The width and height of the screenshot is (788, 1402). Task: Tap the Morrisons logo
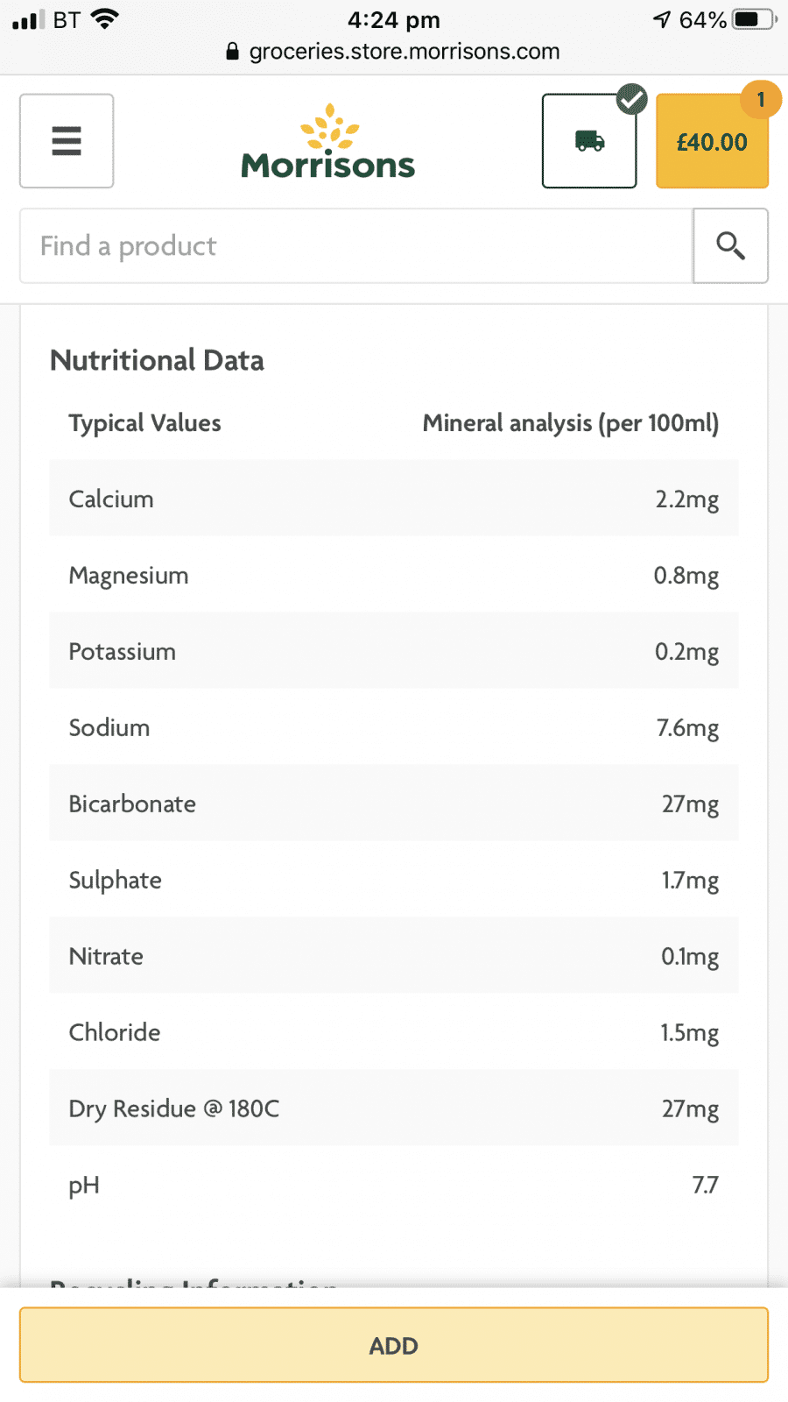click(x=328, y=142)
